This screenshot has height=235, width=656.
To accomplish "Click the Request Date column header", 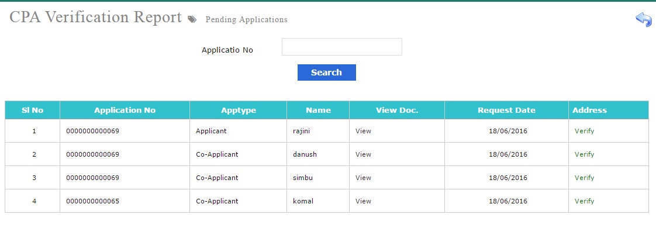I will tap(506, 110).
